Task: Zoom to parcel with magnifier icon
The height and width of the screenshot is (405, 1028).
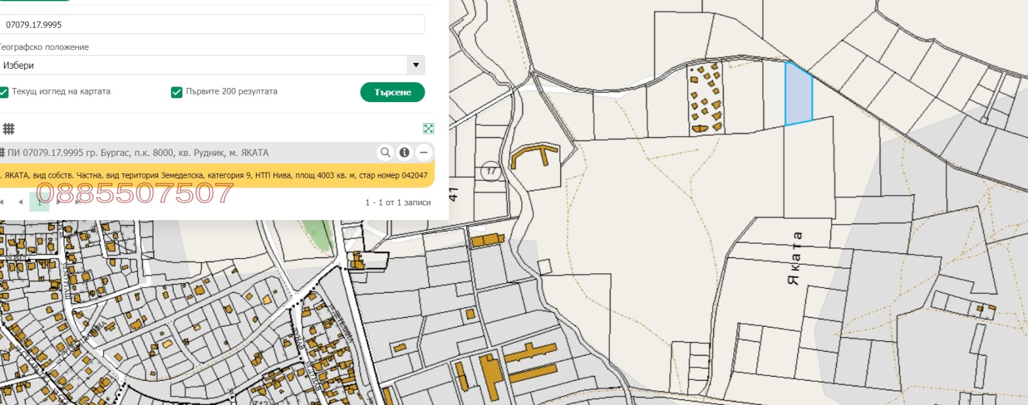Action: click(385, 152)
